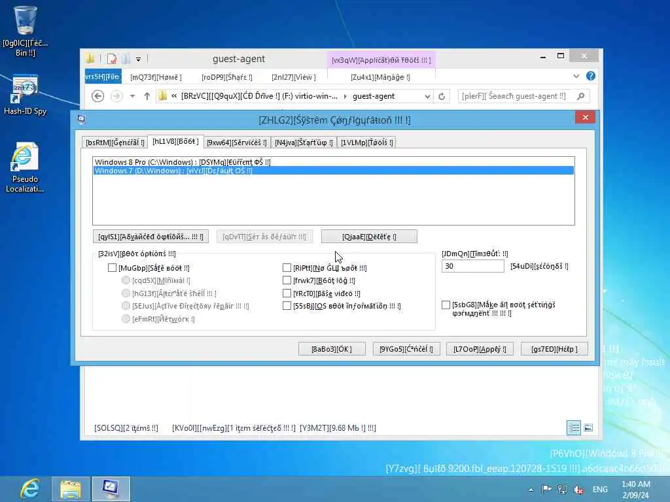Open the Customize Quick Access Toolbar dropdown
The image size is (670, 502).
139,59
